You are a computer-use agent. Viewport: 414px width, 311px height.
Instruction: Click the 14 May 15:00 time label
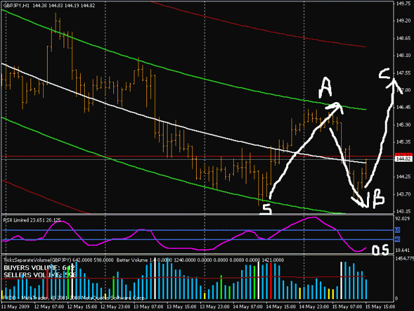[x=281, y=307]
